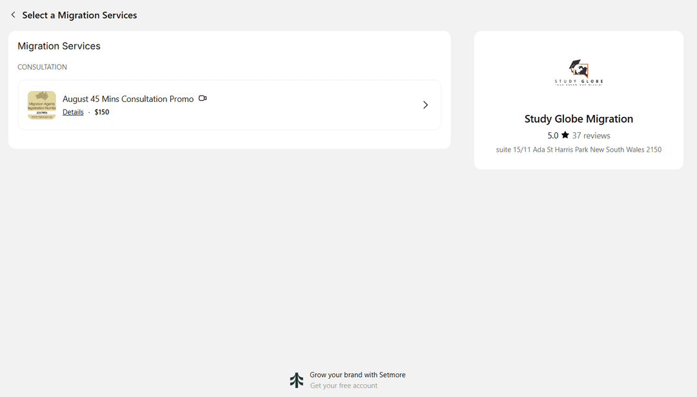Click the black star rating icon
This screenshot has width=697, height=397.
(x=565, y=136)
